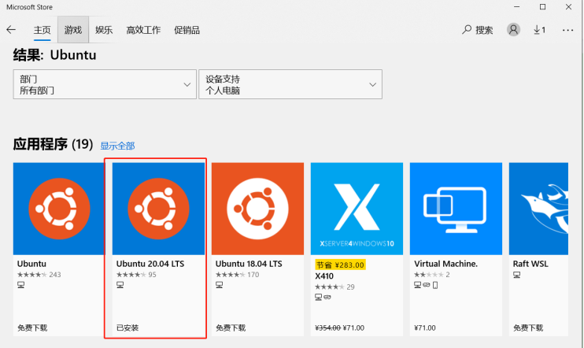
Task: Click the Raft WSL title text
Action: point(530,264)
